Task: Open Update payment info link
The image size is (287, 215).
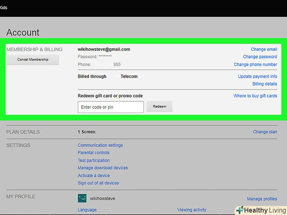Action: tap(257, 77)
